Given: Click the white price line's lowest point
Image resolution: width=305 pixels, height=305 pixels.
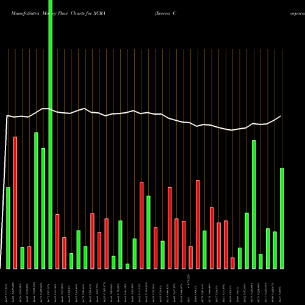Looking at the screenshot, I should [232, 130].
